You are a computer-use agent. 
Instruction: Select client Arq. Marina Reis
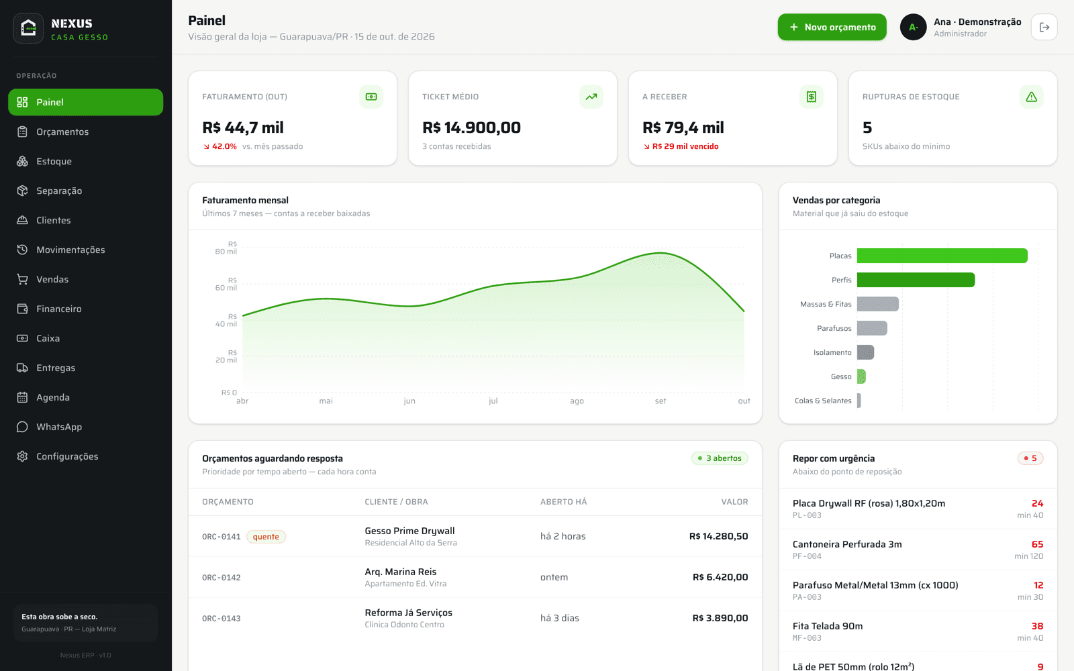tap(401, 572)
